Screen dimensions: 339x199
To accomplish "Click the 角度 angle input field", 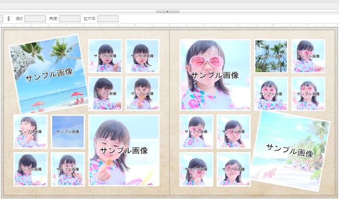I will (70, 19).
